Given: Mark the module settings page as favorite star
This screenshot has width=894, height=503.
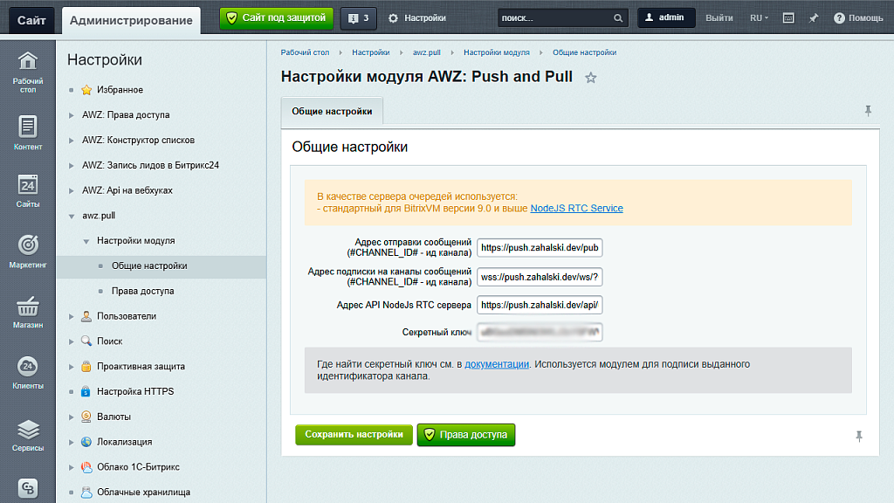Looking at the screenshot, I should (590, 77).
